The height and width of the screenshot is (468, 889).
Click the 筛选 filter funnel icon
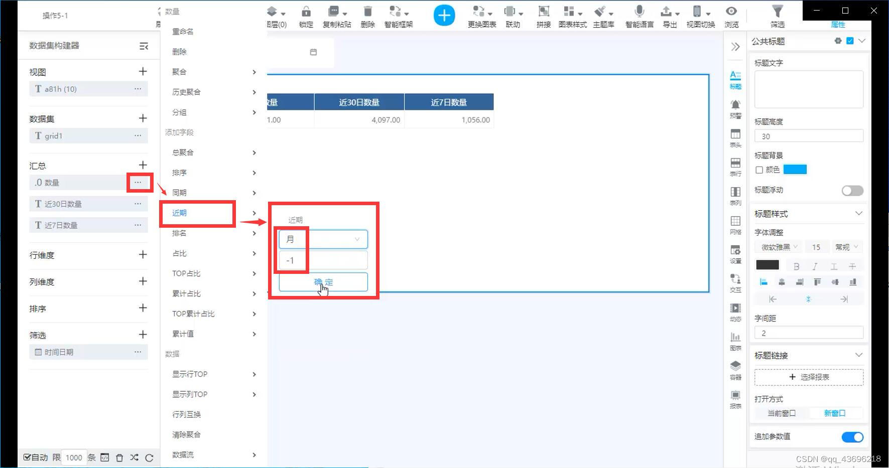777,12
